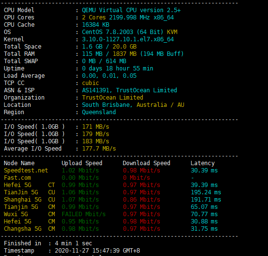
Task: Click the Upload Speed column header
Action: pos(82,163)
